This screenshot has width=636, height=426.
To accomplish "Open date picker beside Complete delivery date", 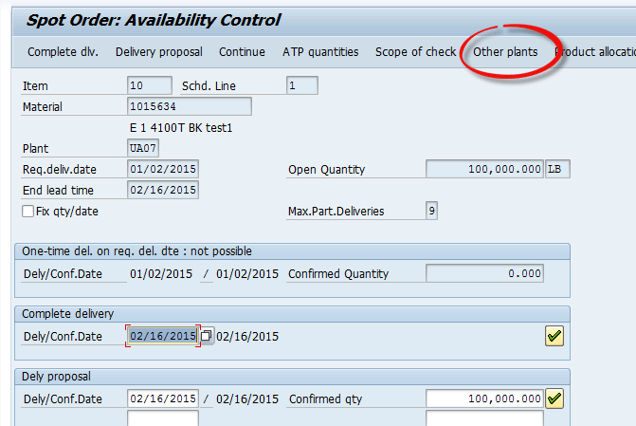I will click(206, 336).
